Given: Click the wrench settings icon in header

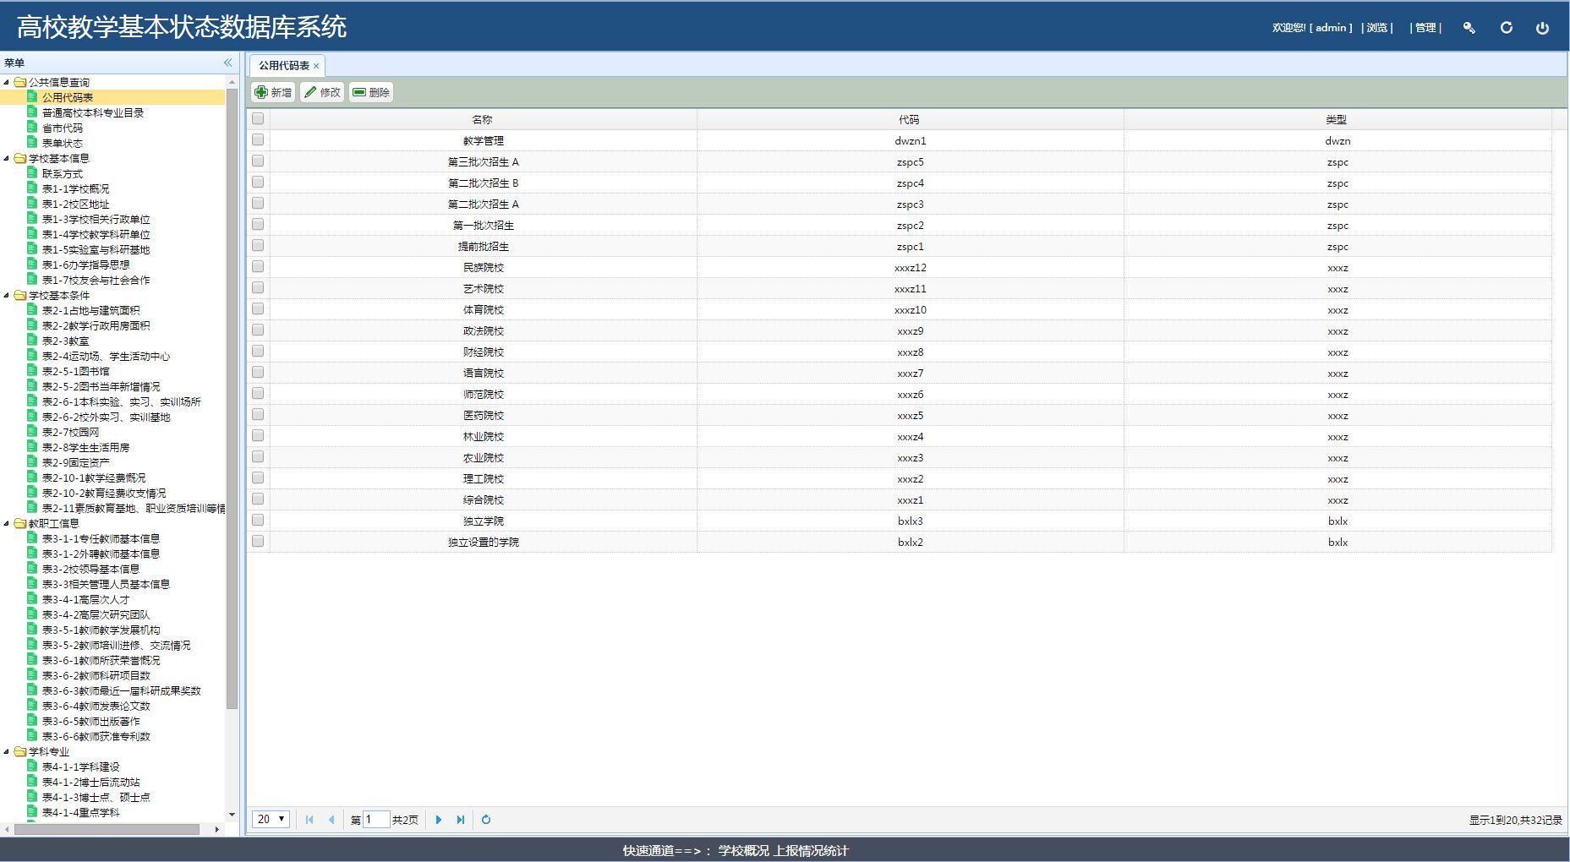Looking at the screenshot, I should 1469,28.
